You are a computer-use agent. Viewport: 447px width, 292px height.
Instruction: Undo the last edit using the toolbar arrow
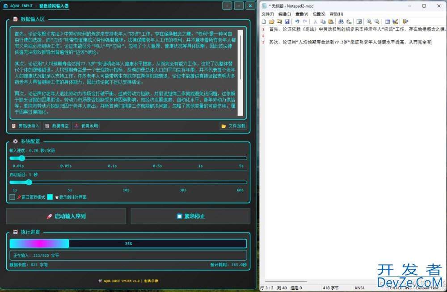[297, 21]
